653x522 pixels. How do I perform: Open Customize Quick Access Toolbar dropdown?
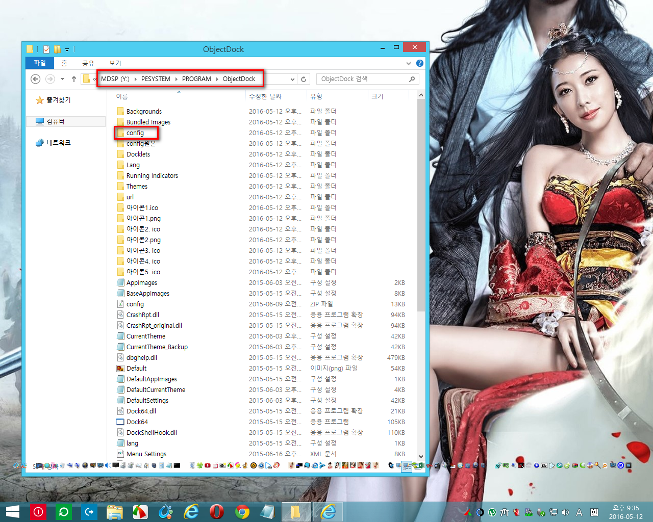click(67, 50)
